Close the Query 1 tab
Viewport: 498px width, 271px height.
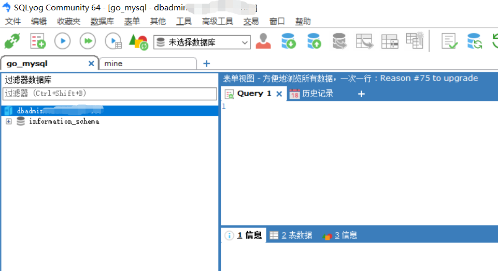(x=279, y=94)
